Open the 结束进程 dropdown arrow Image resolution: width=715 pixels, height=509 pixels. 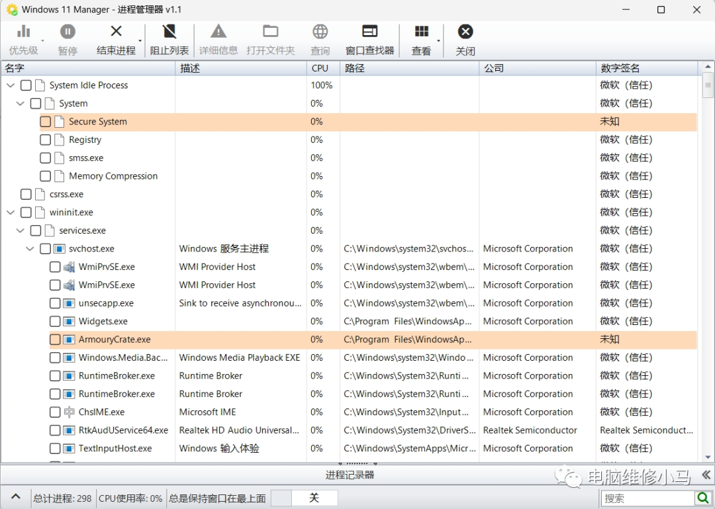point(140,40)
